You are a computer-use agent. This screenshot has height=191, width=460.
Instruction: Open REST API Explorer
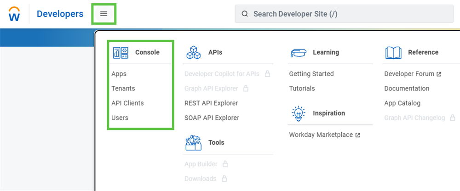click(211, 103)
